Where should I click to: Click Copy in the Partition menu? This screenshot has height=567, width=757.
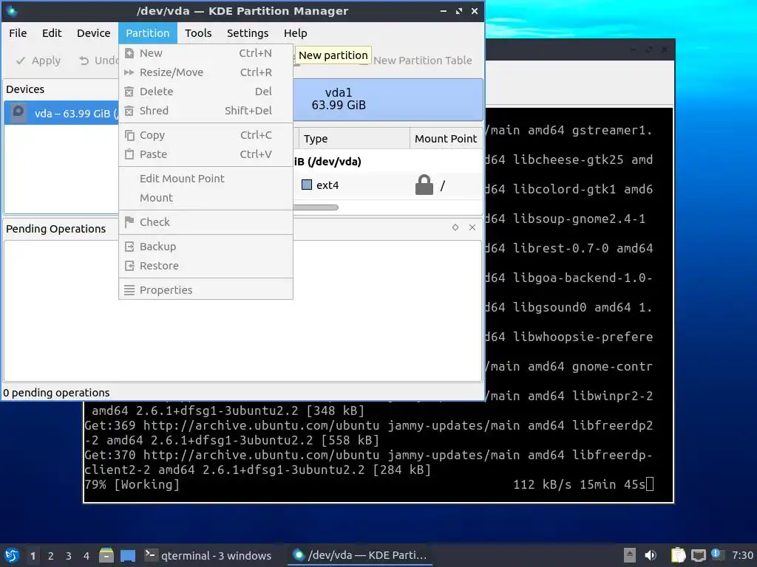click(x=206, y=135)
